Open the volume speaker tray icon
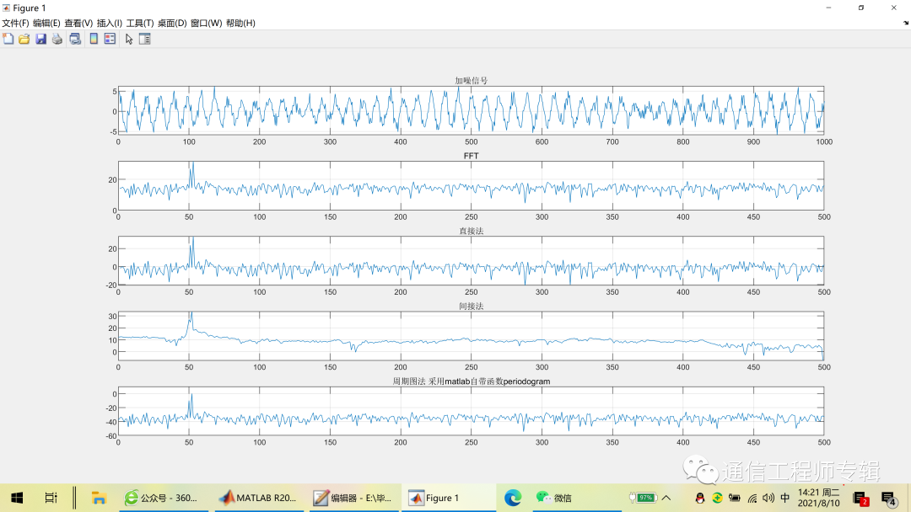 pos(768,498)
